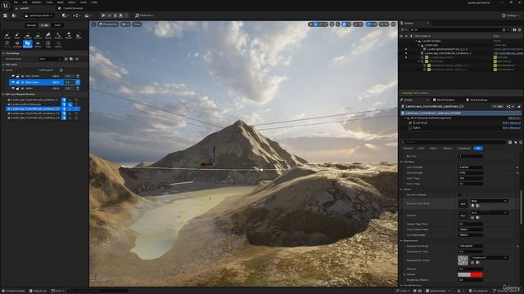Open the File menu
524x294 pixels.
(16, 2)
